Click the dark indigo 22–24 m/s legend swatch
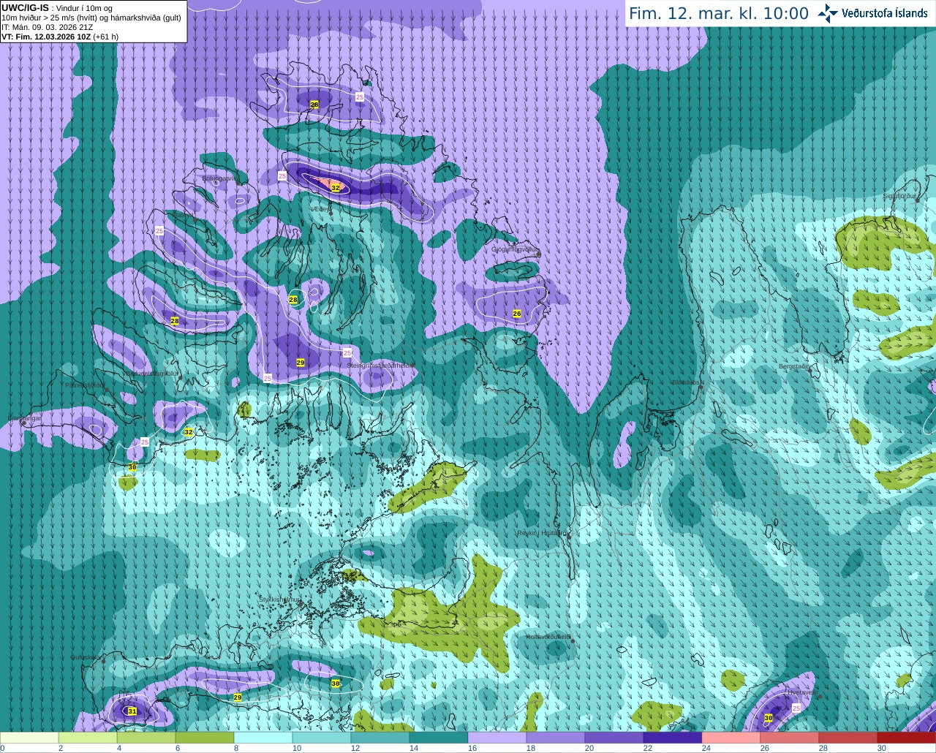936x753 pixels. [x=673, y=738]
